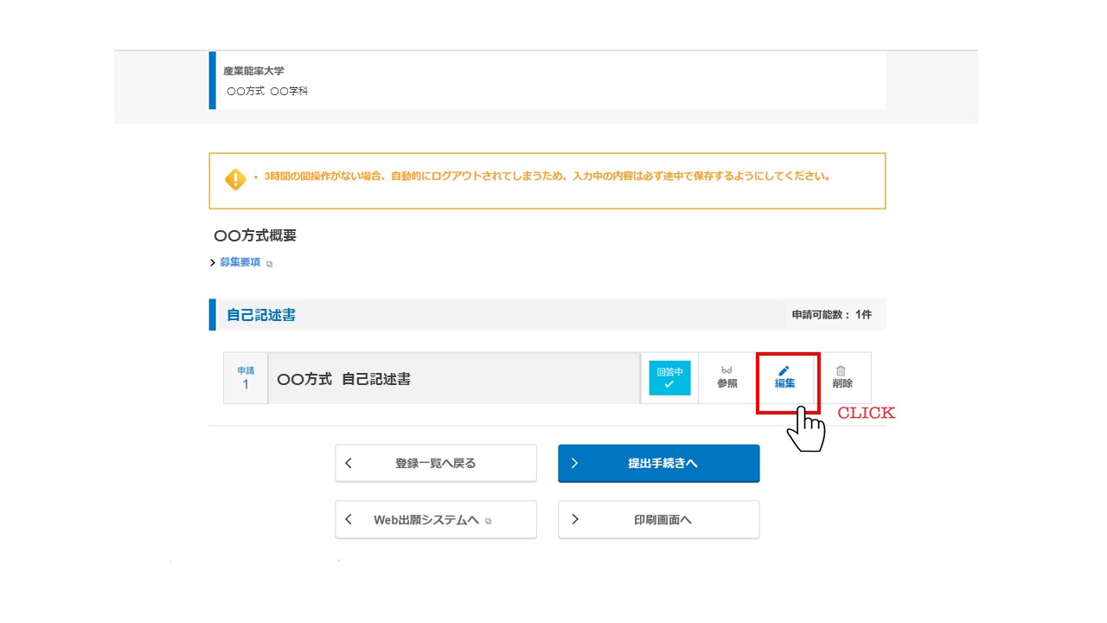Click the 回答中 status badge with checkmark
1107x623 pixels.
tap(669, 378)
